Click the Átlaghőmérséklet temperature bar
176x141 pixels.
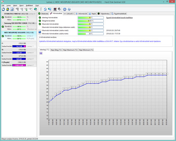tap(91, 21)
